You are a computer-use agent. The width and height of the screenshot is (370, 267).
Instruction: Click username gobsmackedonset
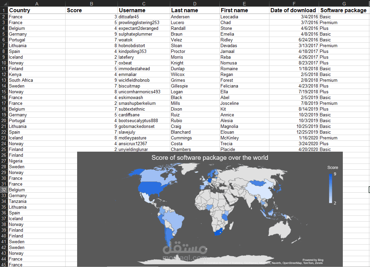point(144,126)
